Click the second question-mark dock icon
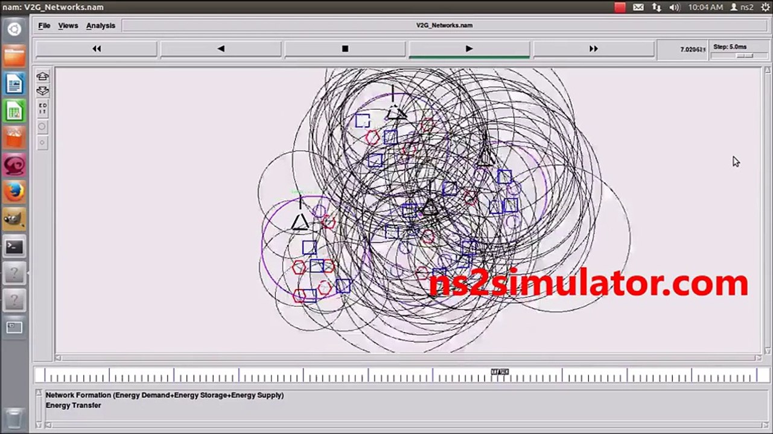Image resolution: width=773 pixels, height=434 pixels. coord(14,301)
